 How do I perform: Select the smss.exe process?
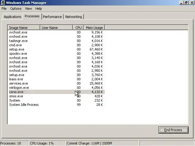[x=57, y=96]
